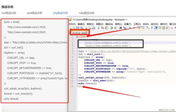This screenshot has width=176, height=112.
Task: Click the Save All toolbar icon
Action: tap(82, 28)
